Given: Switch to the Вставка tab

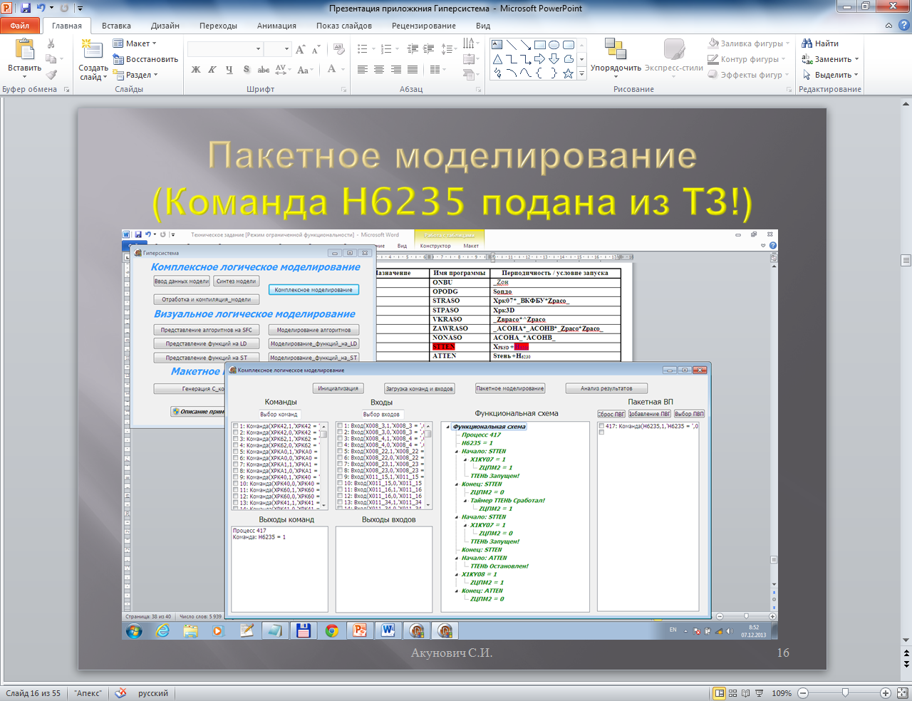Looking at the screenshot, I should click(x=116, y=26).
